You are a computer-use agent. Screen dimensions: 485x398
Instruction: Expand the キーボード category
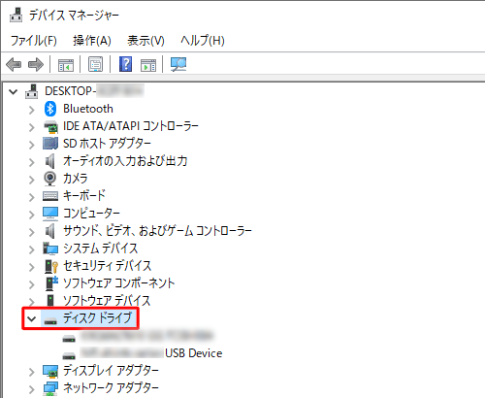tap(31, 197)
